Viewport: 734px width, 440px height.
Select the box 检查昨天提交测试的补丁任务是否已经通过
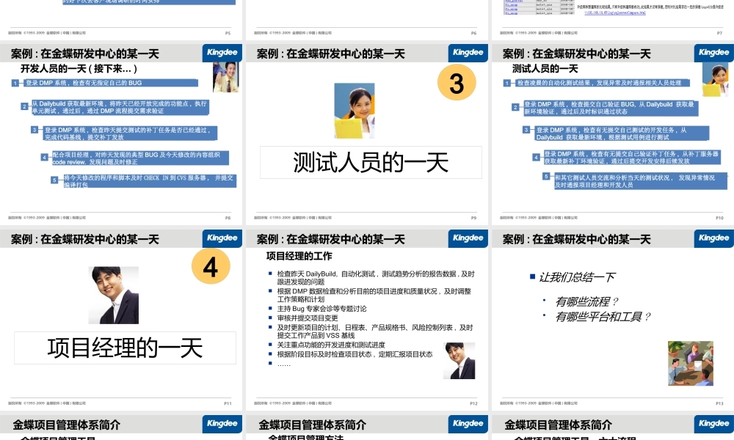131,133
